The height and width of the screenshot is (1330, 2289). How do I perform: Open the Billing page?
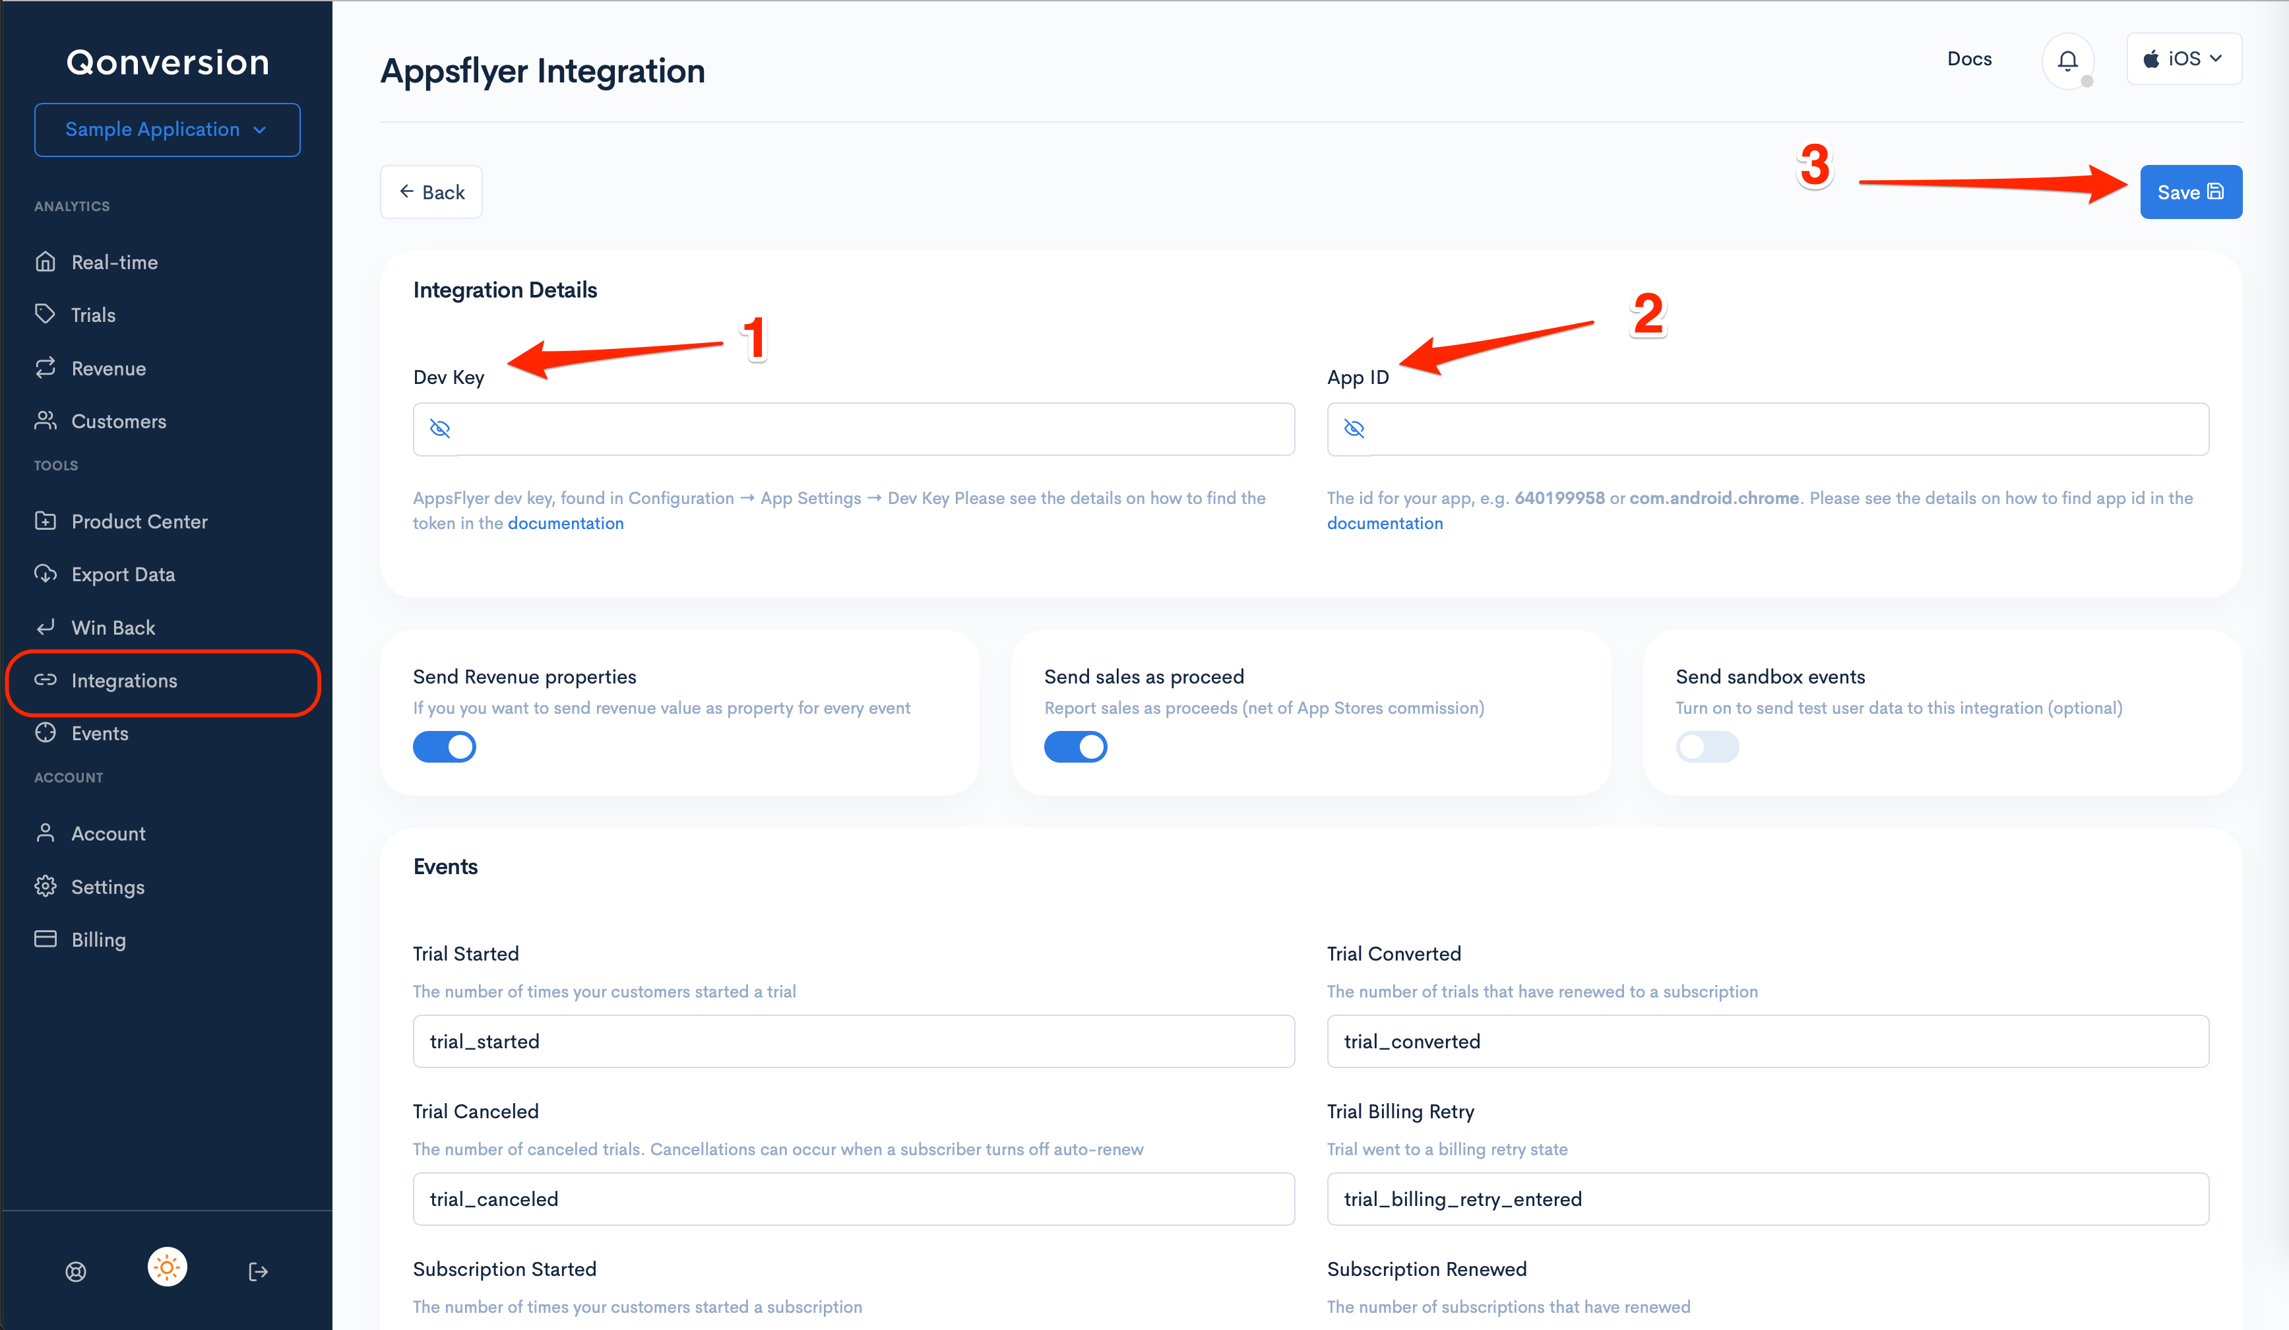98,939
